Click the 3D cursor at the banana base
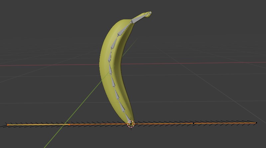266x148 pixels. tap(131, 124)
